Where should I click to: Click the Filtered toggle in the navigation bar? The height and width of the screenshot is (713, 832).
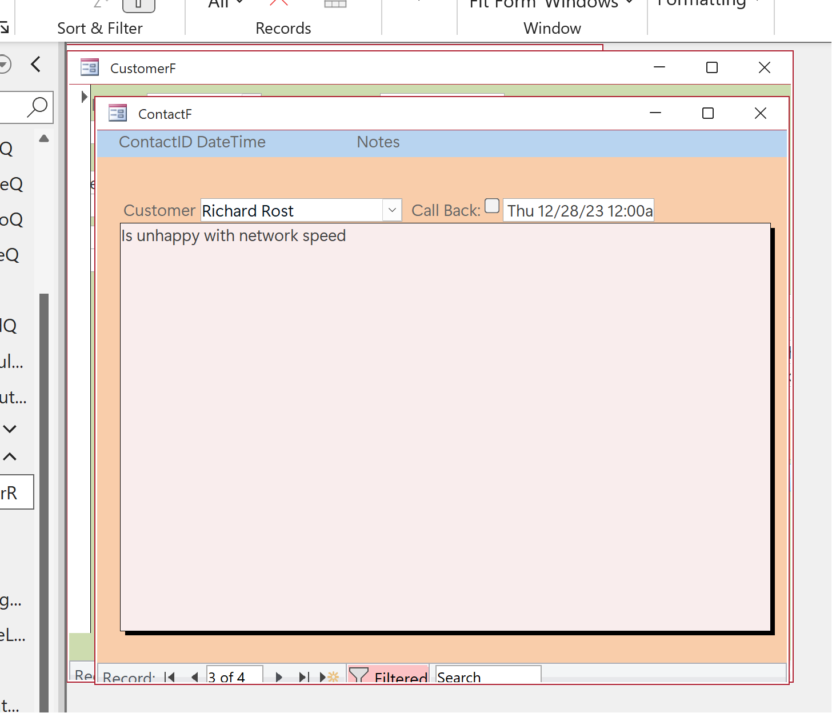tap(389, 676)
